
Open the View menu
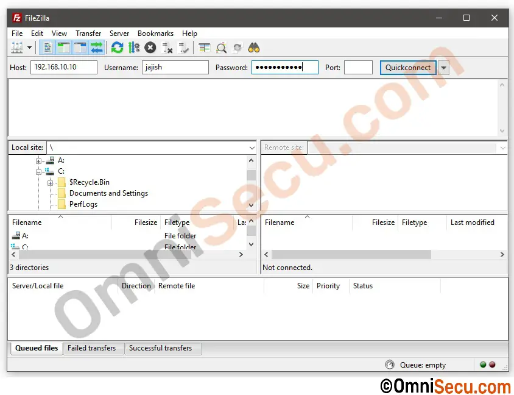59,34
